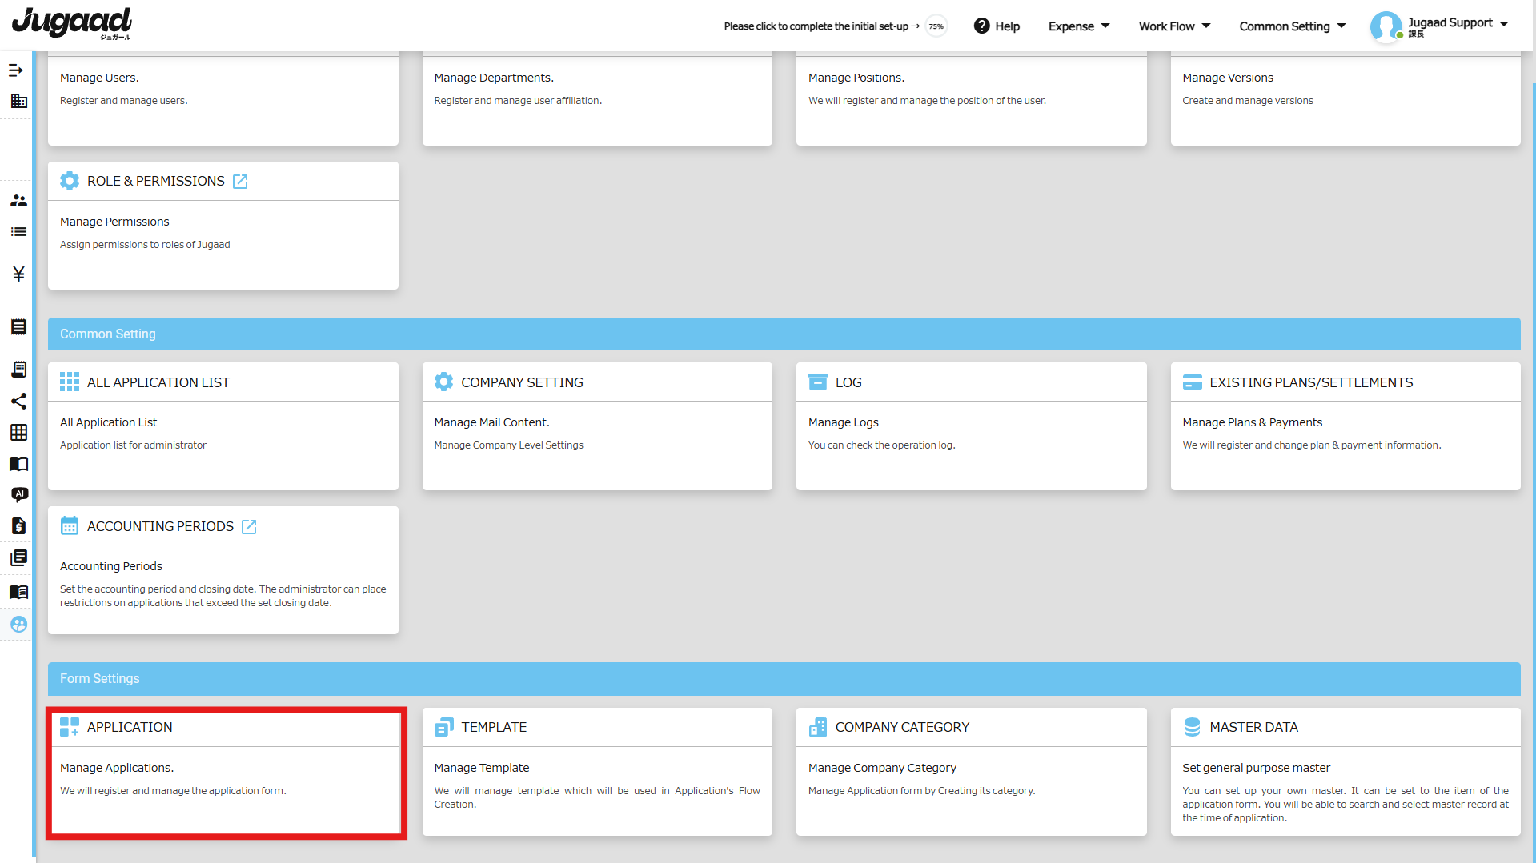Click the Help menu item

[x=997, y=26]
